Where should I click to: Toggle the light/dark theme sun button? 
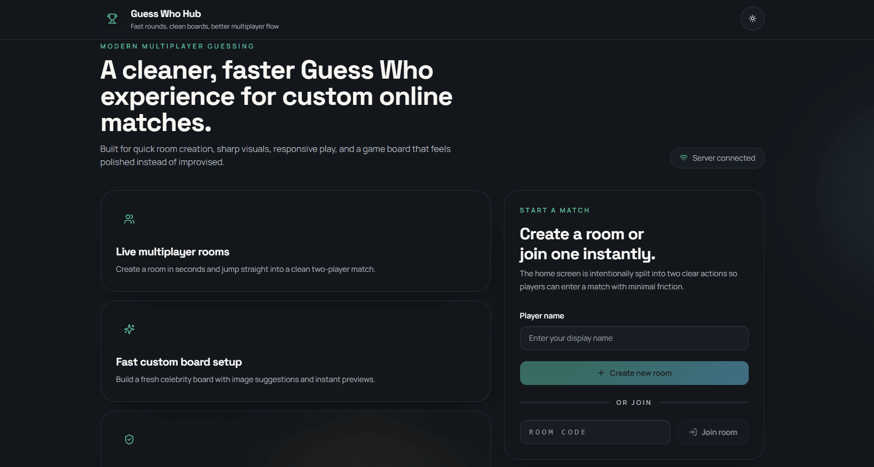coord(752,19)
